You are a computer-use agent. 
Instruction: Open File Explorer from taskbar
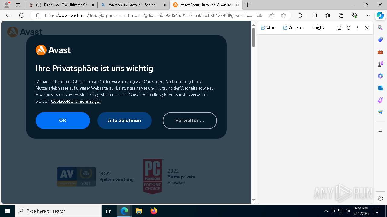pyautogui.click(x=139, y=211)
